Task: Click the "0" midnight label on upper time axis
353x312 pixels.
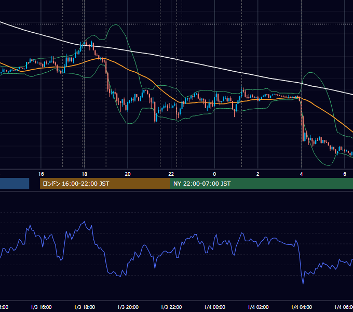Action: click(214, 174)
